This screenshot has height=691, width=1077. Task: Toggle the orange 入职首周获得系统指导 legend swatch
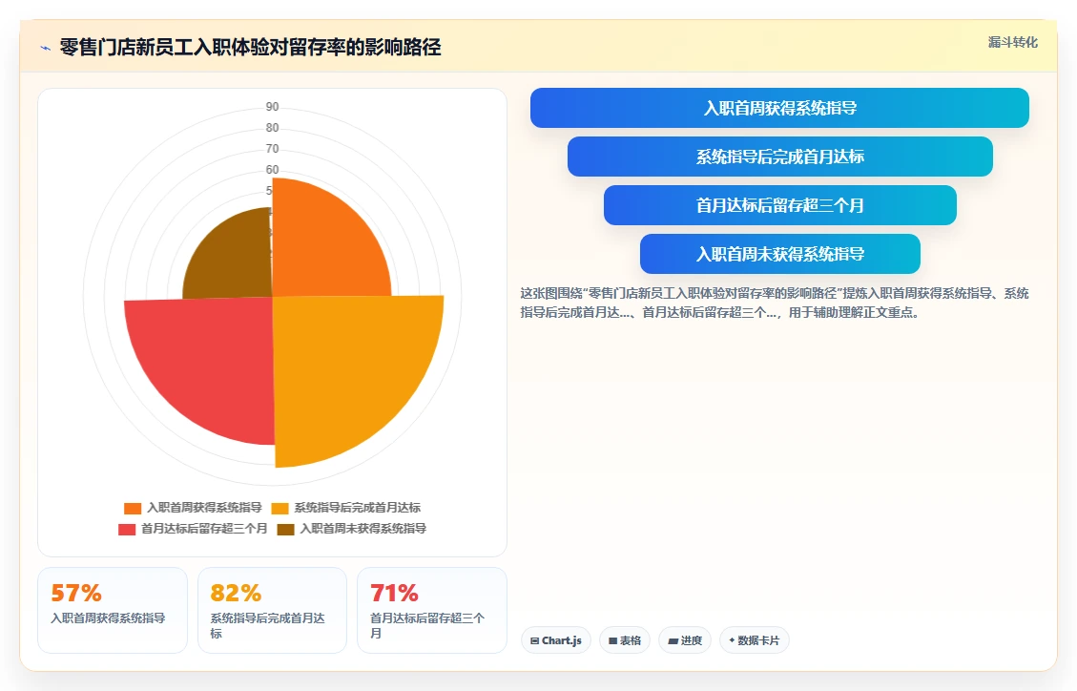[133, 509]
